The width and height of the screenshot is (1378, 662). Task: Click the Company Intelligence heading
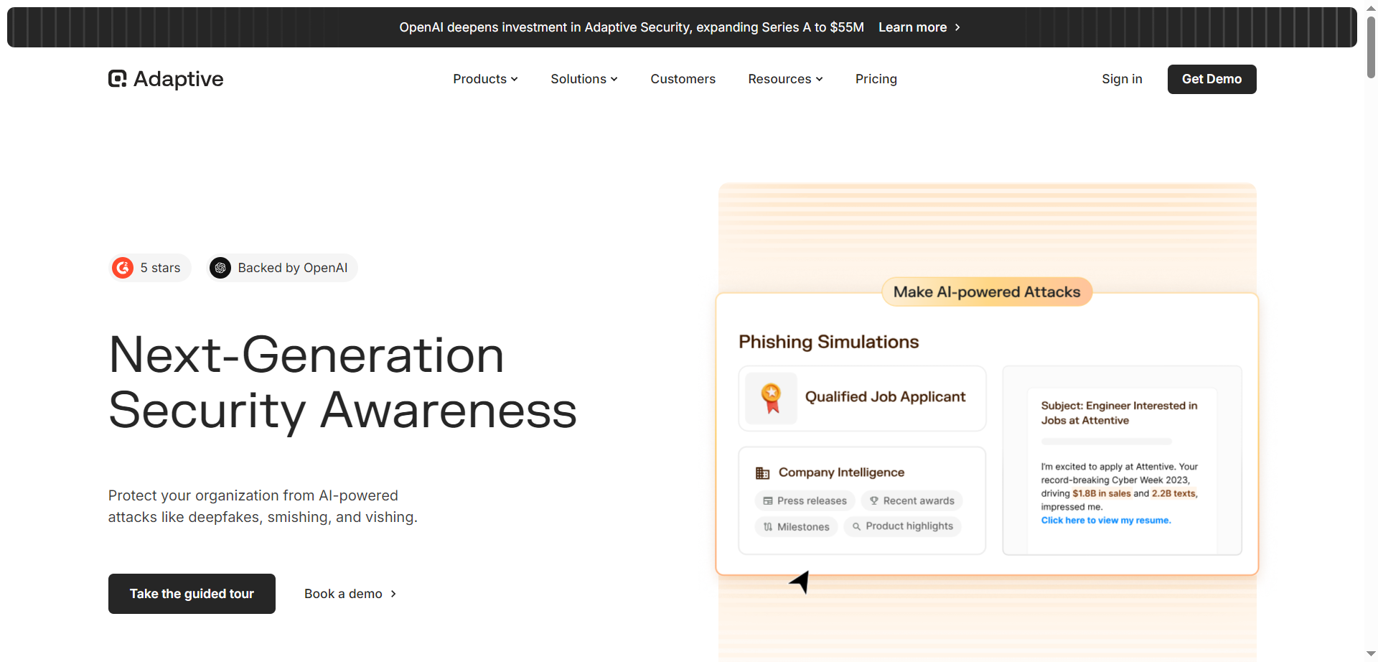click(841, 472)
